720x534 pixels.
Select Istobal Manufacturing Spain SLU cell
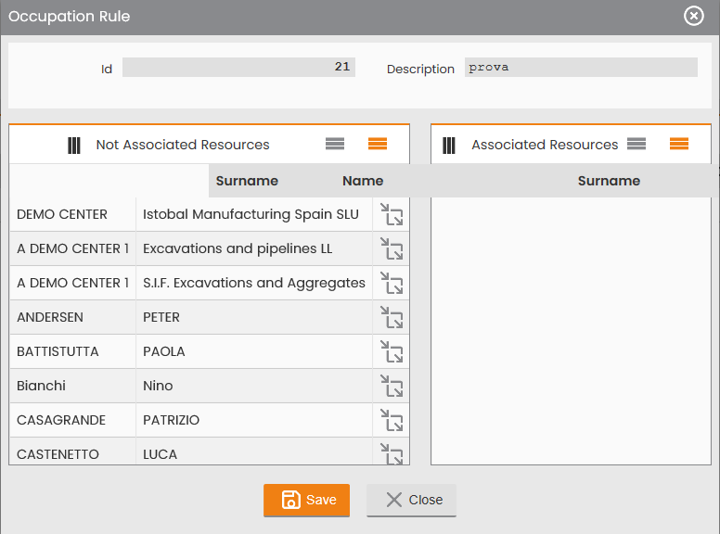point(254,214)
